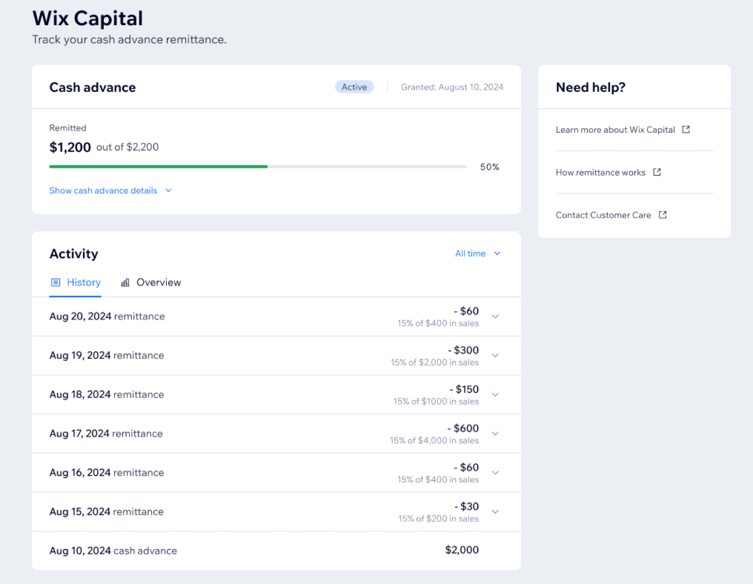Screen dimensions: 753x584
Task: Click external link icon beside Contact Customer Care
Action: pyautogui.click(x=663, y=215)
